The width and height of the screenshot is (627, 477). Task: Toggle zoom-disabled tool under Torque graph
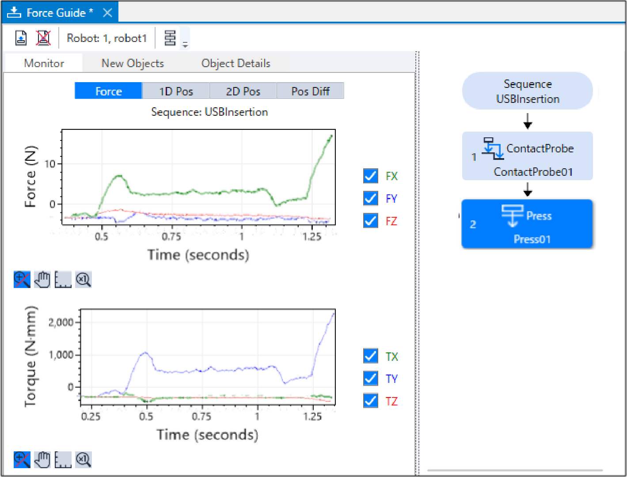point(22,459)
